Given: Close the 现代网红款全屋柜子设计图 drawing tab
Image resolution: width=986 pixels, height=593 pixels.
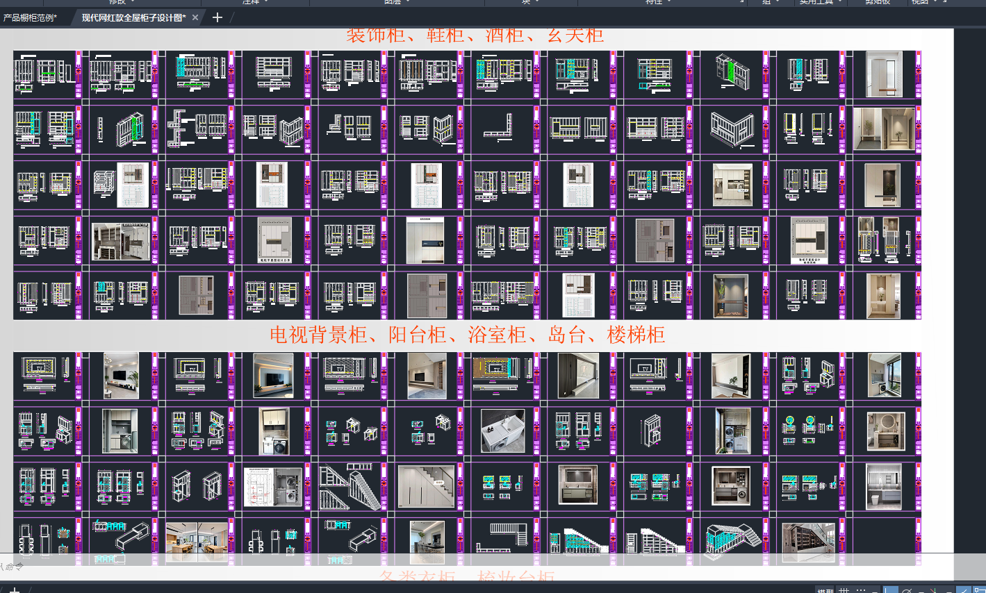Looking at the screenshot, I should pos(195,17).
